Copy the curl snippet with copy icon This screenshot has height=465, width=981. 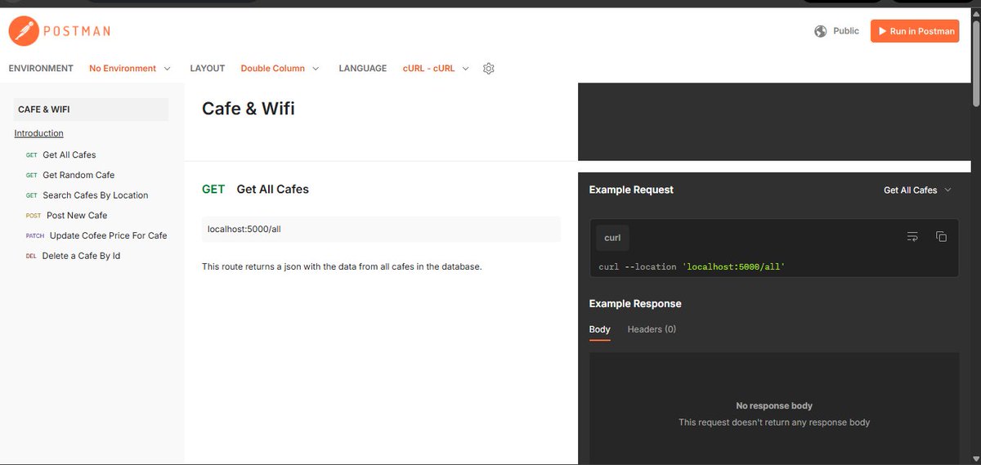941,237
